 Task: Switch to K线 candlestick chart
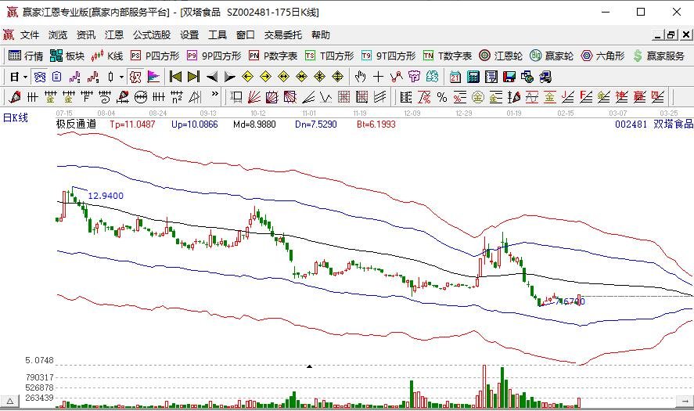(x=106, y=56)
